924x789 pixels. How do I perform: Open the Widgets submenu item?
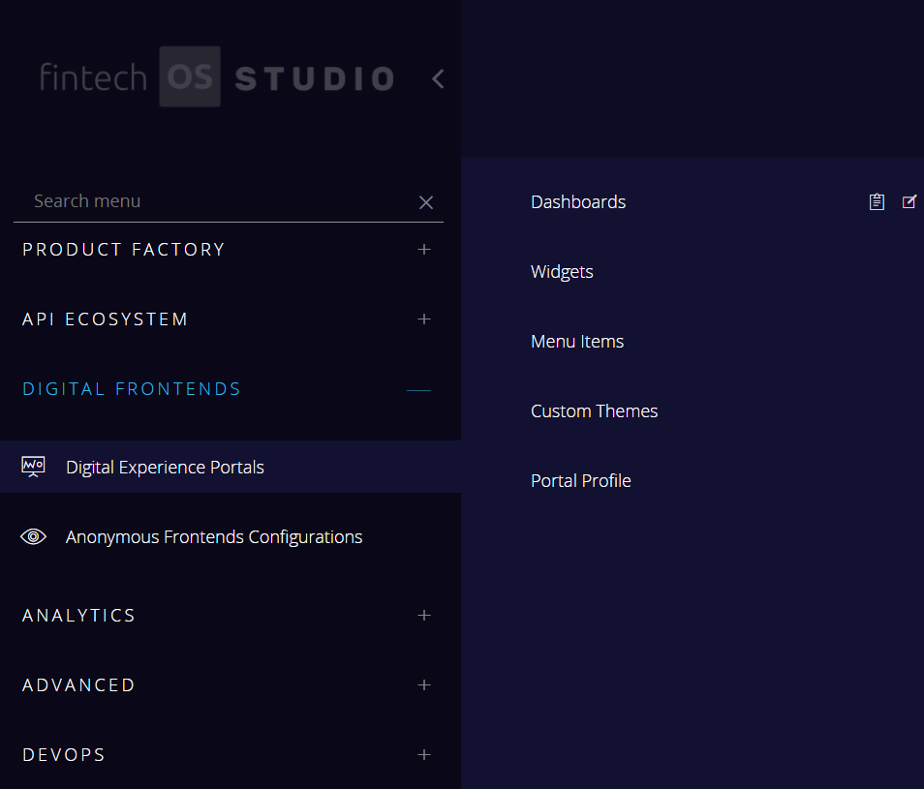click(x=562, y=272)
